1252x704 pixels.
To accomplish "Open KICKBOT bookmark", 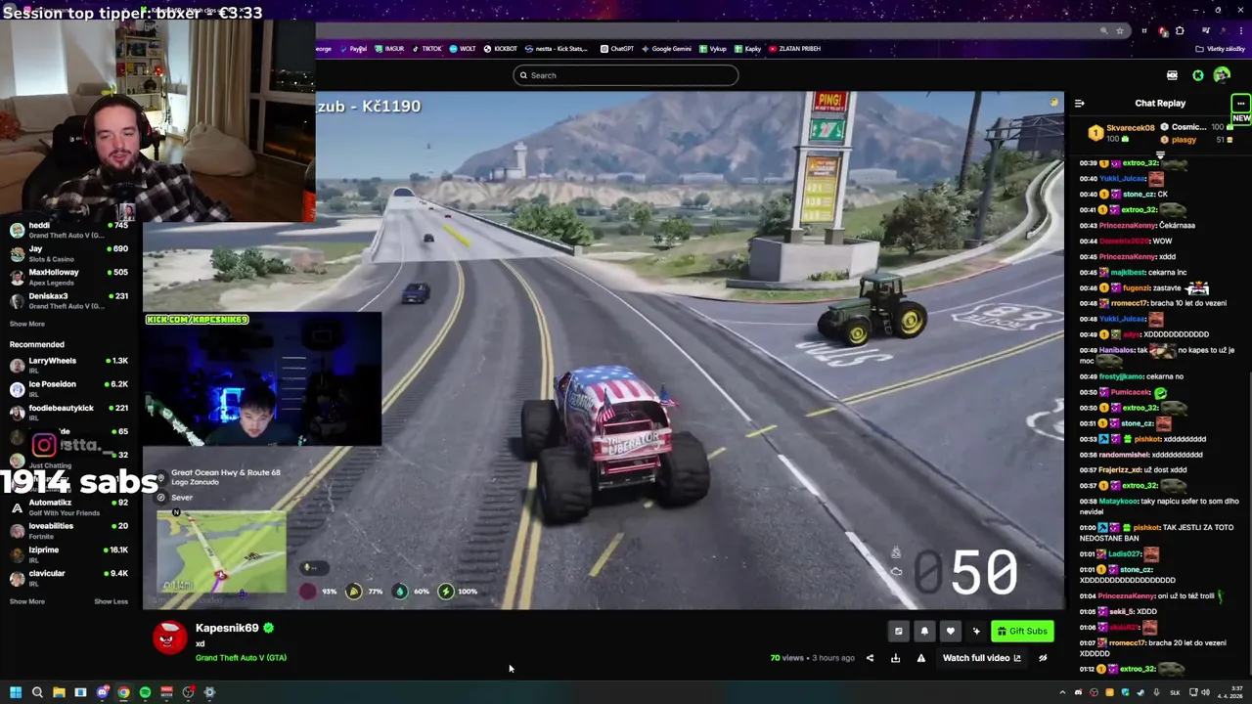I will (500, 49).
